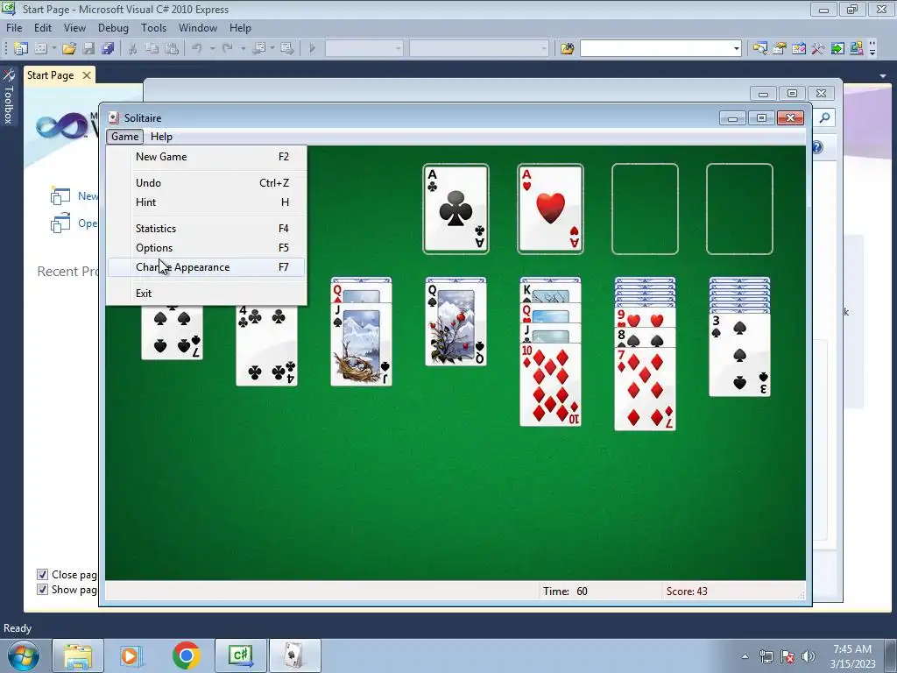Viewport: 897px width, 673px height.
Task: Choose Change Appearance menu item
Action: click(x=207, y=267)
